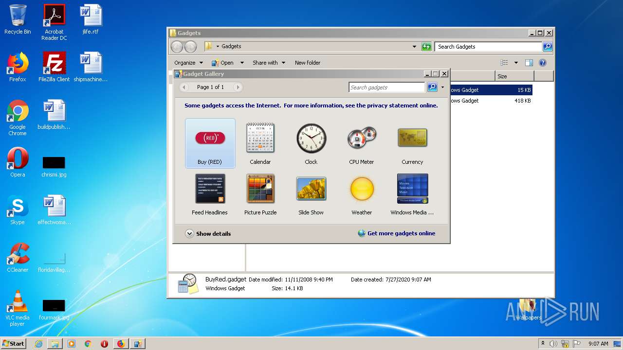Open Skype desktop shortcut

(x=18, y=210)
